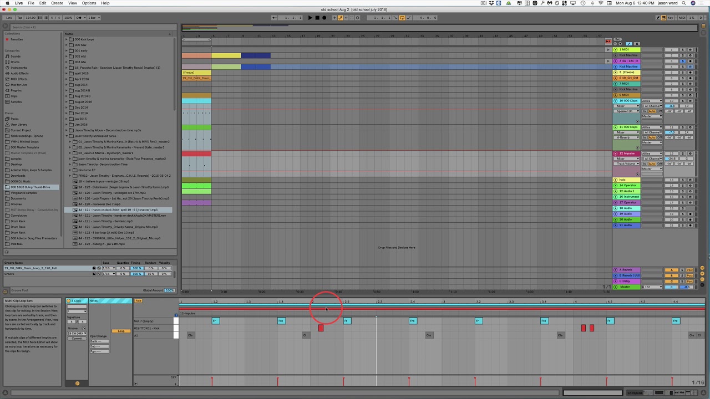Open the Max for Live category
The image size is (710, 399).
click(x=18, y=85)
